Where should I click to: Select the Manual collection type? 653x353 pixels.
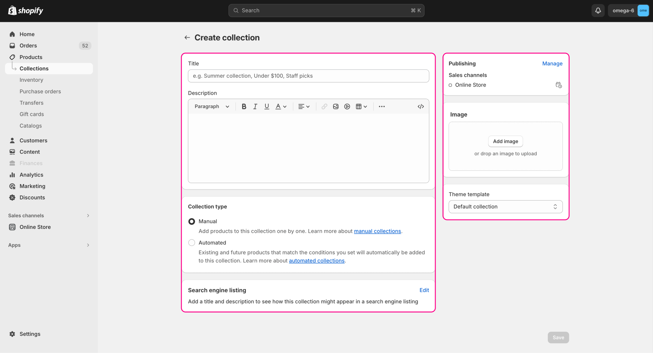click(192, 221)
